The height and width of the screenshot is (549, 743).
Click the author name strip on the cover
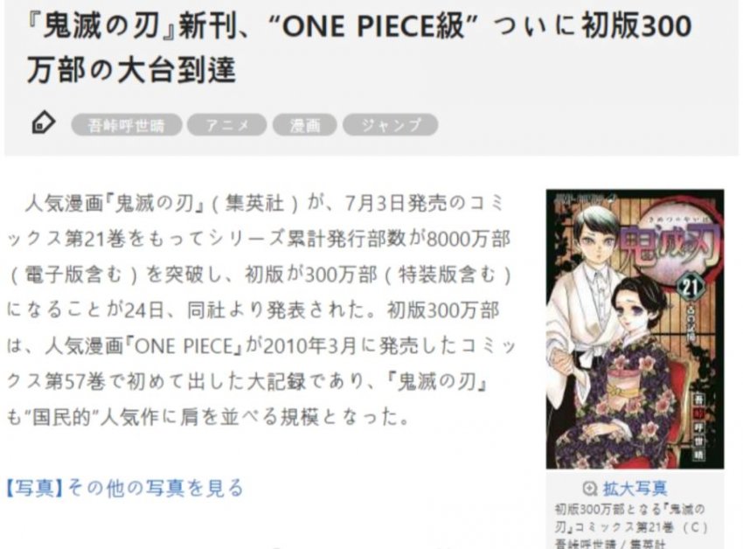click(699, 427)
